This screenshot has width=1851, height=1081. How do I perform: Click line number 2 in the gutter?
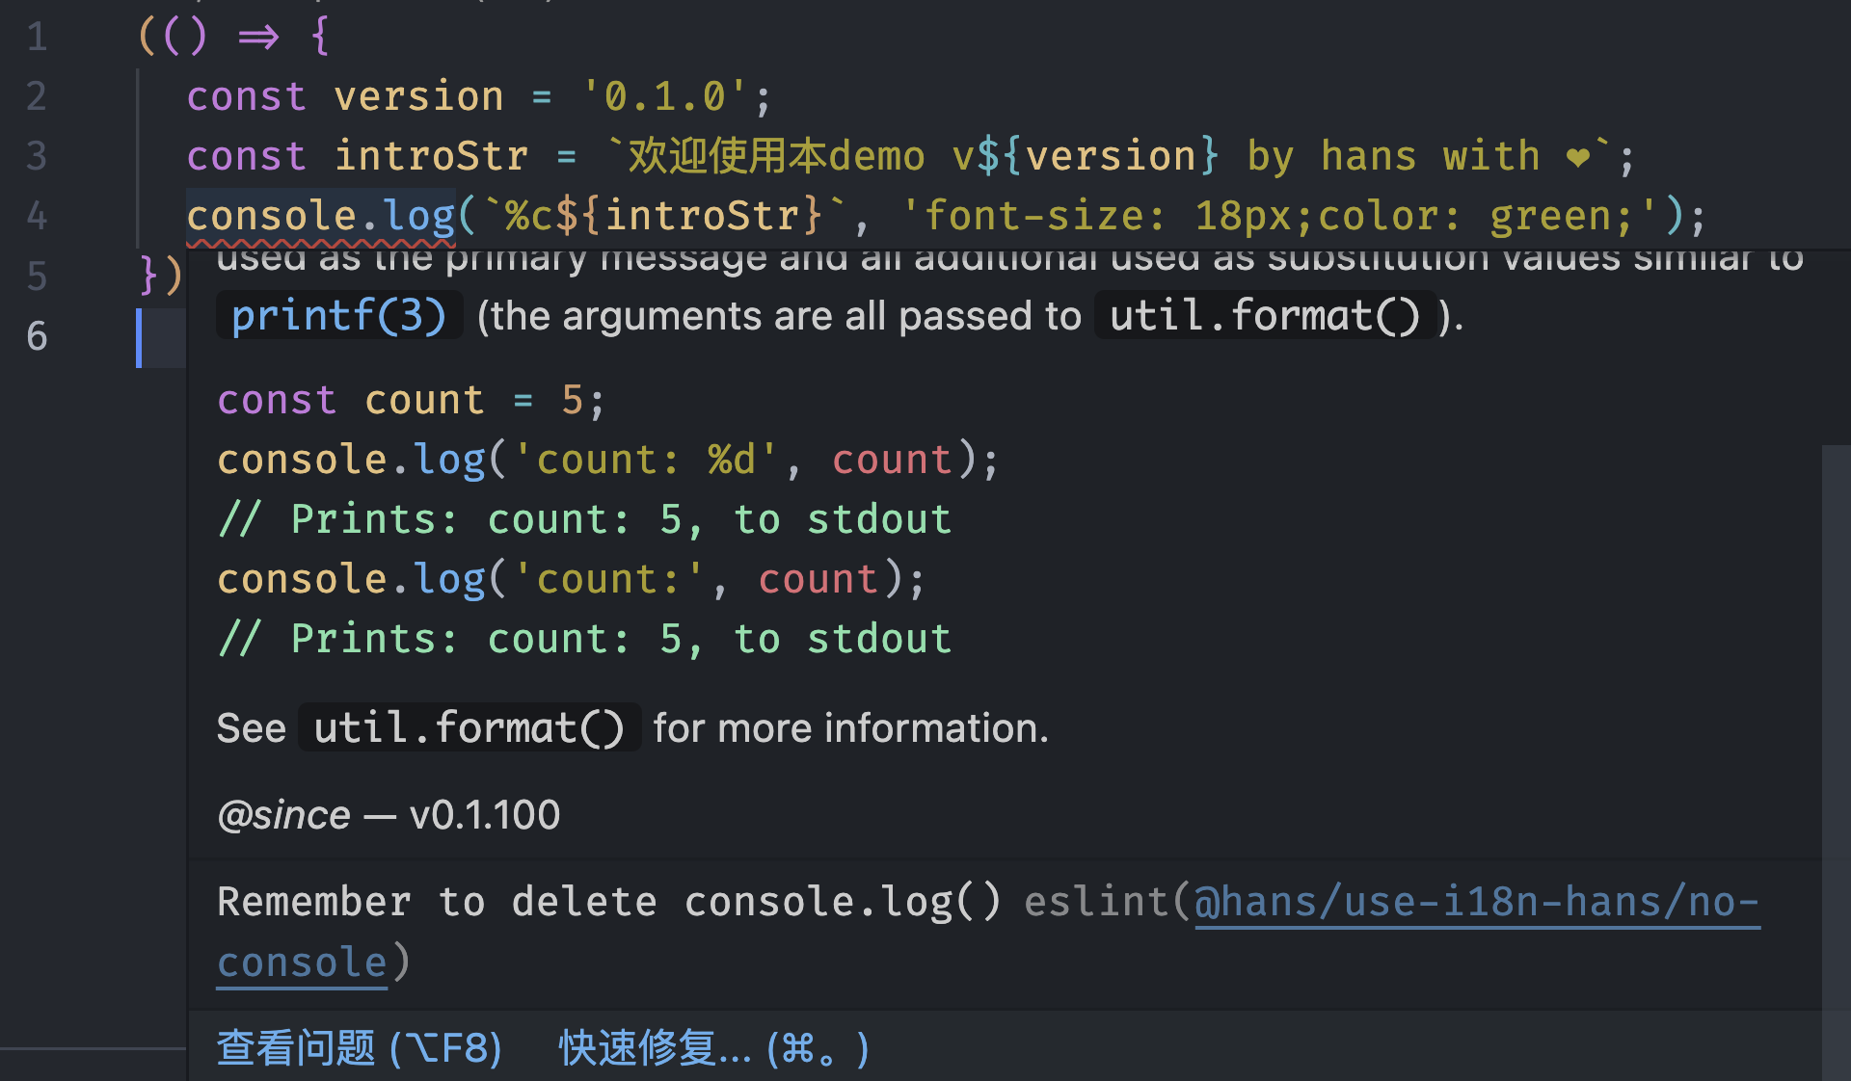pyautogui.click(x=37, y=97)
